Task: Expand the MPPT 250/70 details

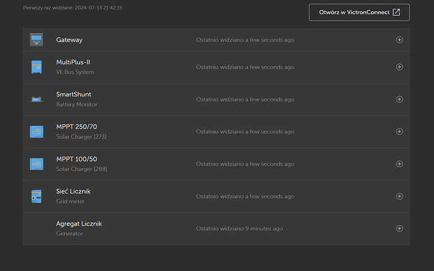Action: point(399,131)
